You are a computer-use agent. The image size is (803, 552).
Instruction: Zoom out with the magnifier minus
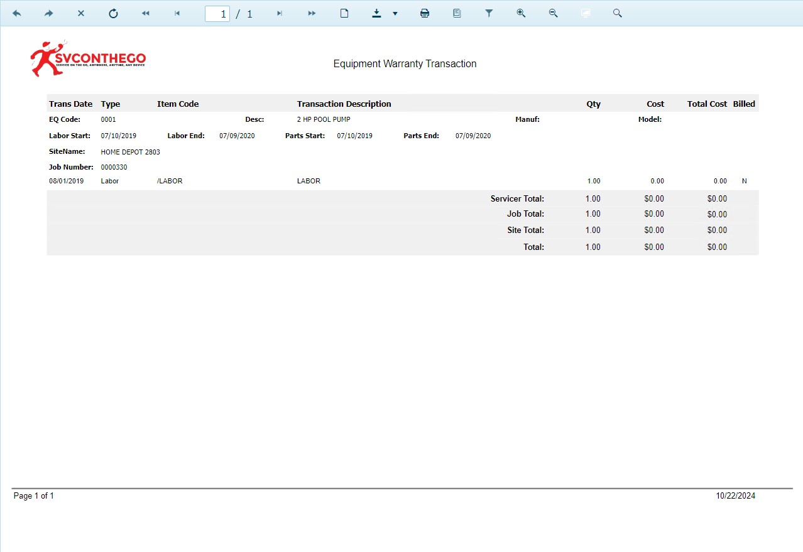click(x=553, y=13)
